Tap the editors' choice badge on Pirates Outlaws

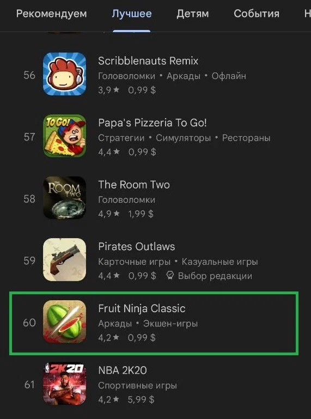tap(209, 276)
